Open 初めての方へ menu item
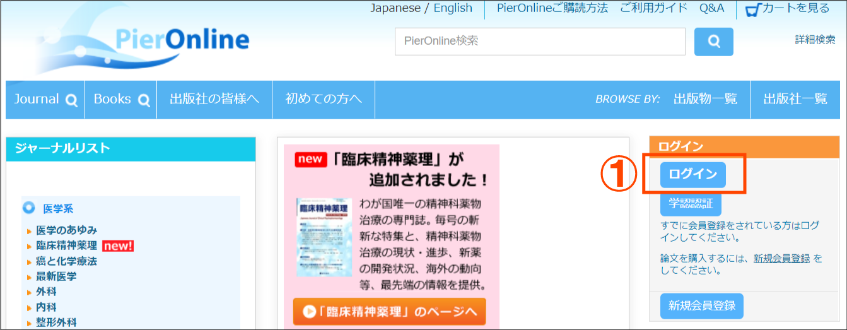This screenshot has height=330, width=847. (324, 99)
